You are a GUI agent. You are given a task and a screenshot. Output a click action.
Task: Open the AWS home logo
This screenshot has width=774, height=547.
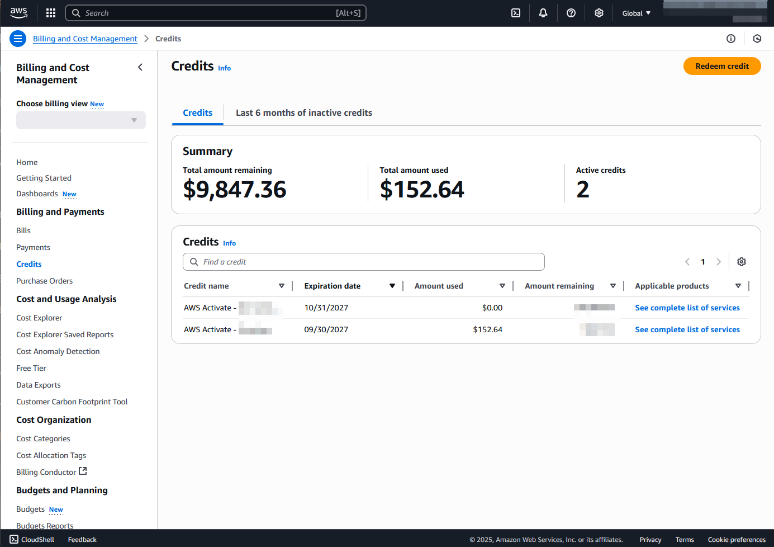pos(18,13)
